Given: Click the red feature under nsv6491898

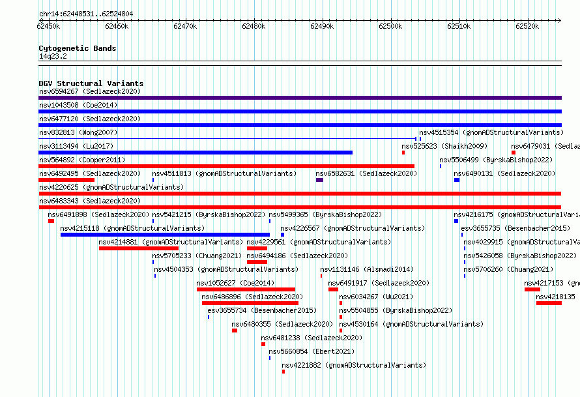Looking at the screenshot, I should coord(51,221).
